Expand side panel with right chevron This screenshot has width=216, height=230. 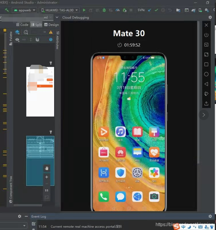pyautogui.click(x=204, y=115)
